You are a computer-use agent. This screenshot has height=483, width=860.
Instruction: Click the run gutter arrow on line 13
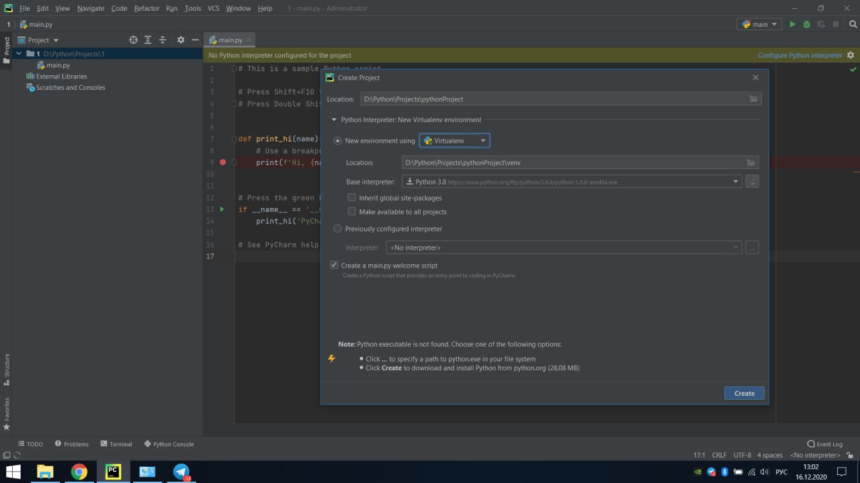(222, 209)
